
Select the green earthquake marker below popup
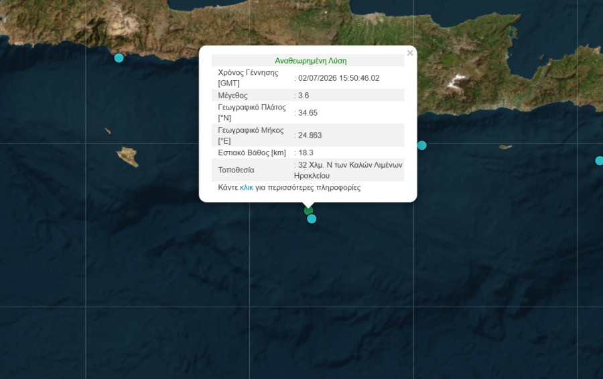(x=308, y=210)
